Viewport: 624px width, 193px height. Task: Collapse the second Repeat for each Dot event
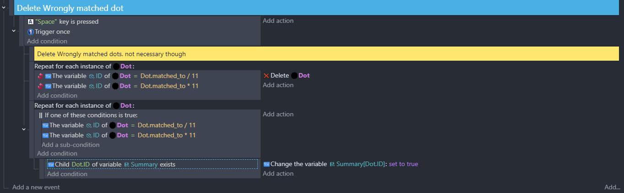pyautogui.click(x=24, y=130)
